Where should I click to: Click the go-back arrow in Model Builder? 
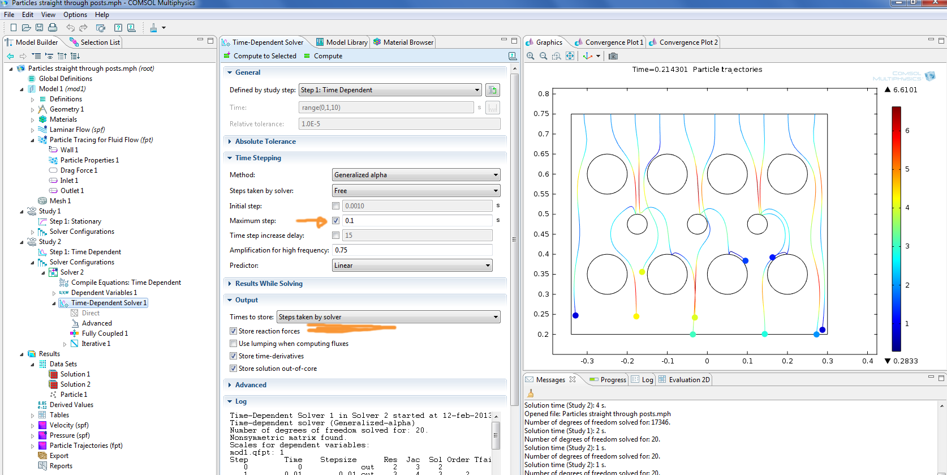(10, 56)
